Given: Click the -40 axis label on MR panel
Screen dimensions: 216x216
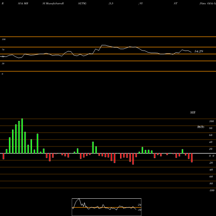Looking at the screenshot, I should (x=211, y=170).
